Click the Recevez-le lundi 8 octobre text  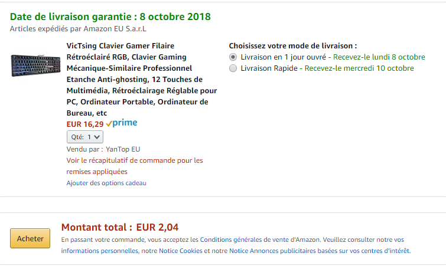(379, 57)
